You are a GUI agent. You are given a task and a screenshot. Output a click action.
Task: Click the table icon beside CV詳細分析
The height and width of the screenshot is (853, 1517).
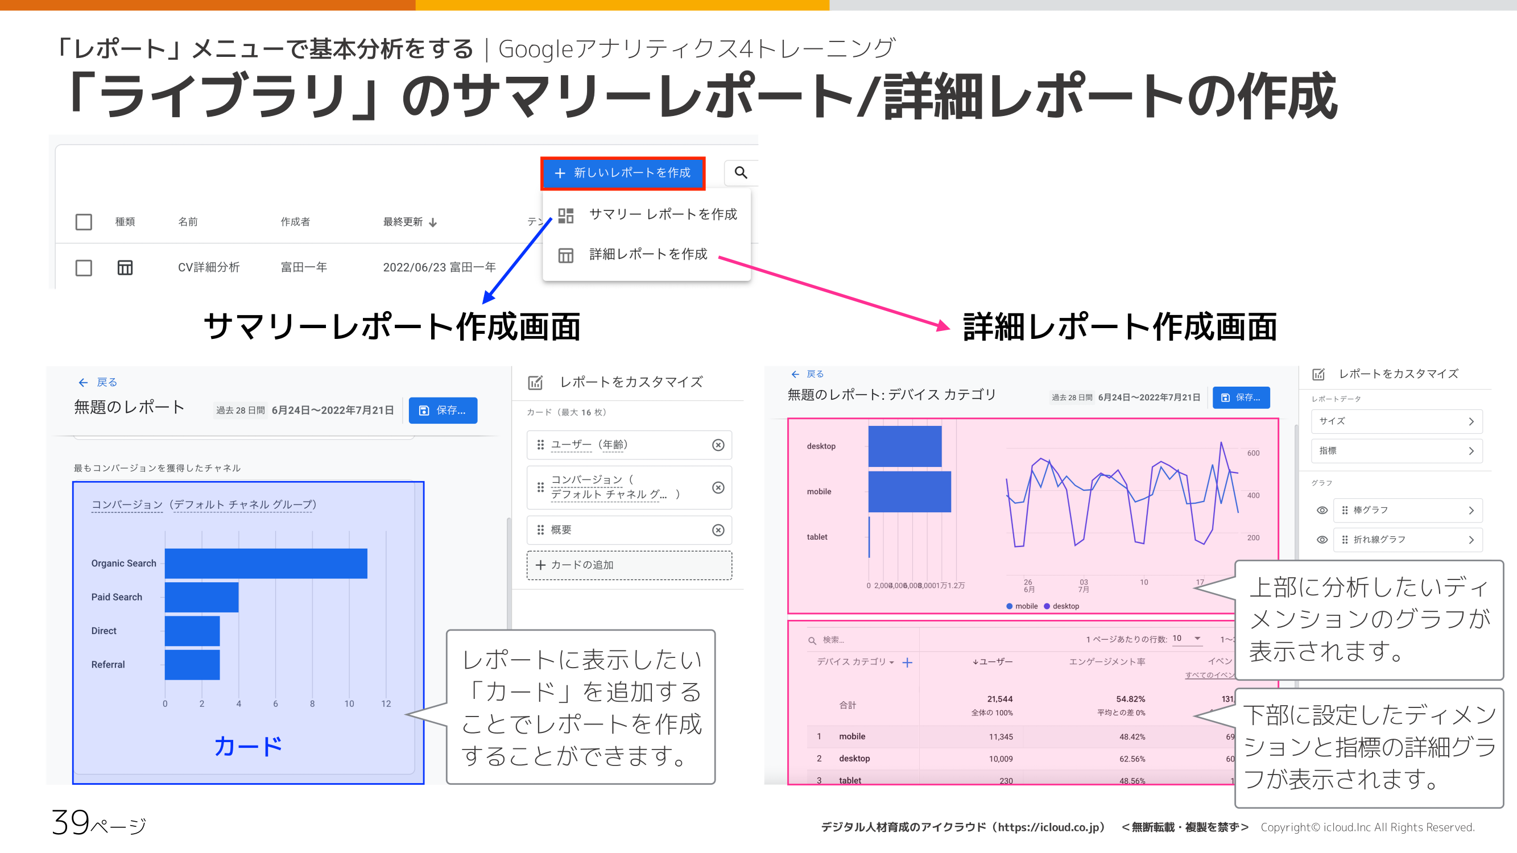coord(126,267)
